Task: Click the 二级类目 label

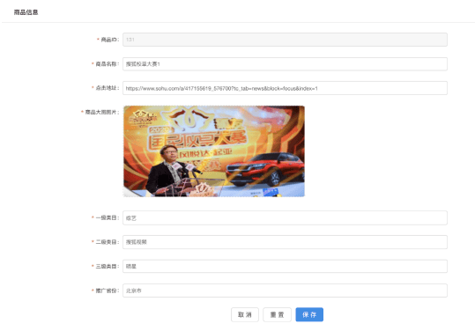Action: pyautogui.click(x=108, y=242)
